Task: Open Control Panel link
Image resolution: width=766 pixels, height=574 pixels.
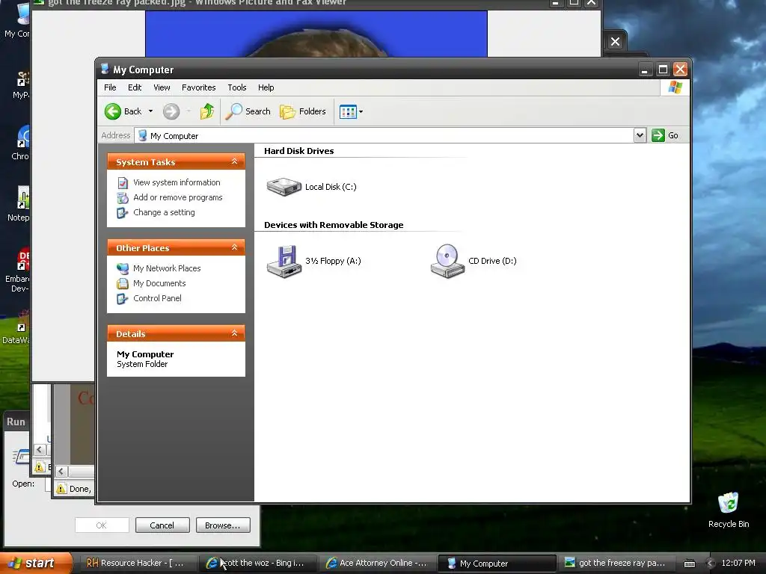Action: click(157, 298)
